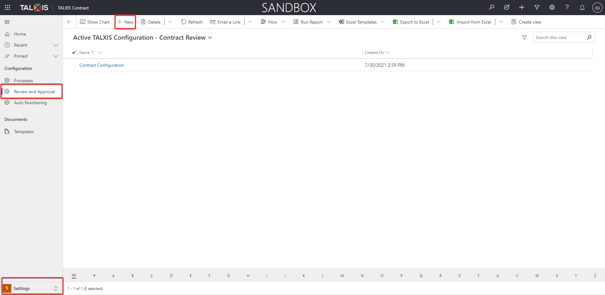Expand the Email a Link dropdown arrow
The image size is (605, 295).
click(250, 22)
